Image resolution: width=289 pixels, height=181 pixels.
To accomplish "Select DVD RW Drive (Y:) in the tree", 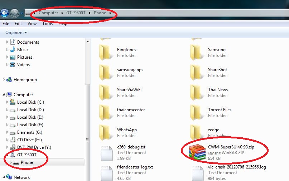I will 34,147.
